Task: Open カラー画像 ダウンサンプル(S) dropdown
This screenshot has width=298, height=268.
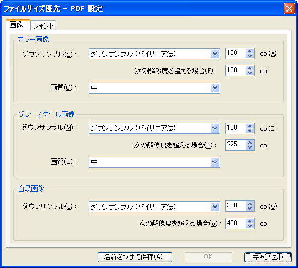Action: tap(155, 54)
